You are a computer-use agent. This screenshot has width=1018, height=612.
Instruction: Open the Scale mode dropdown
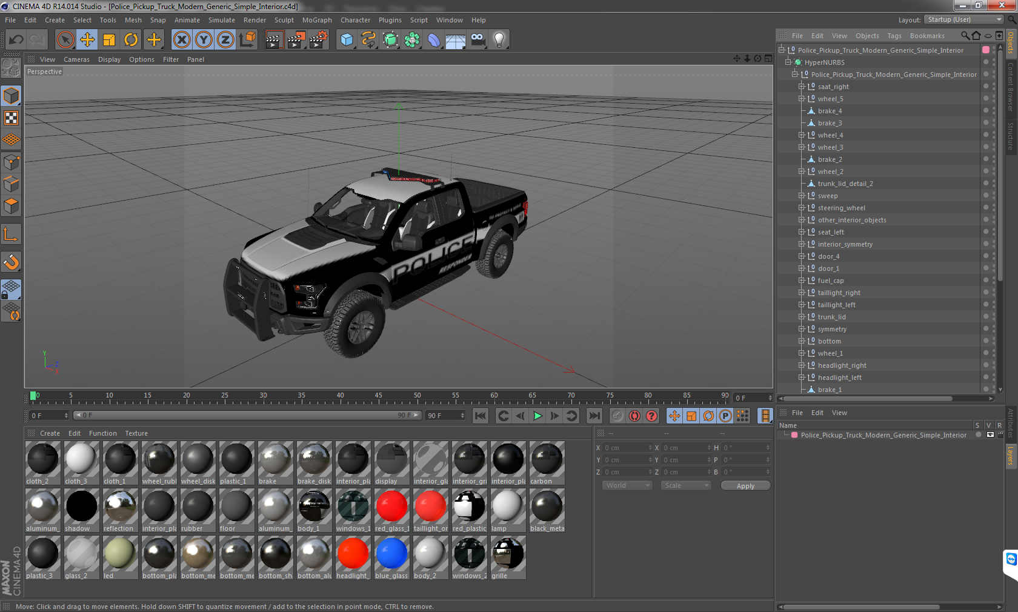[685, 485]
